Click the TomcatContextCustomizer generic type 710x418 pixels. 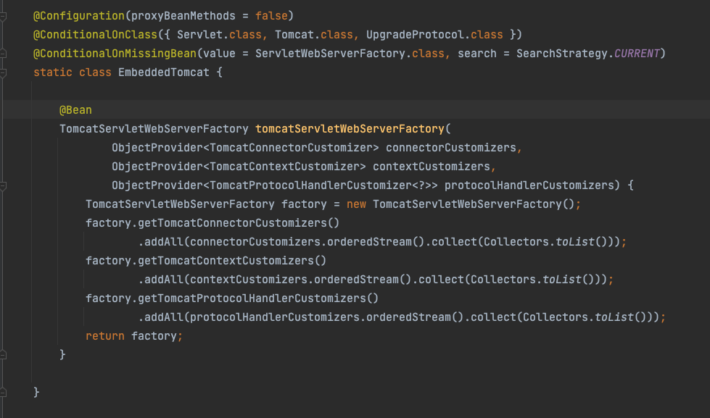284,167
